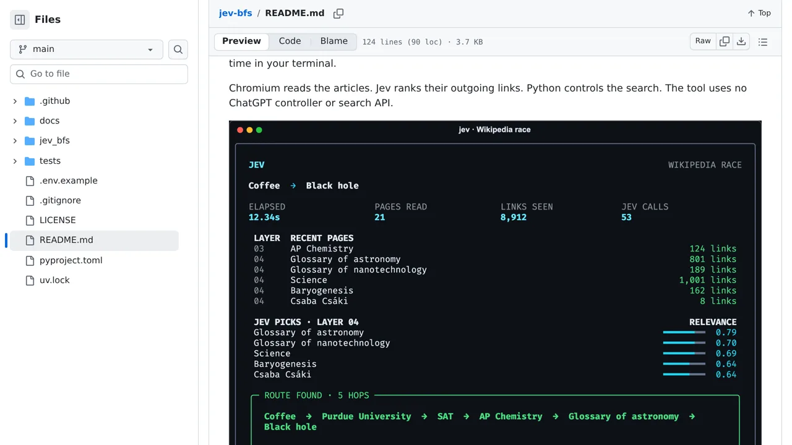Open the .gitignore file
Viewport: 792px width, 445px height.
(x=60, y=200)
